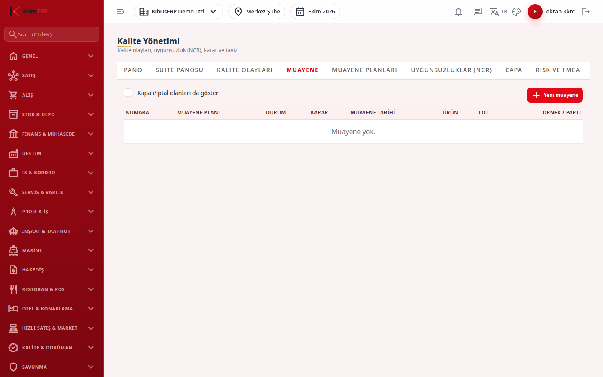Image resolution: width=603 pixels, height=377 pixels.
Task: Change language via the TR translate icon
Action: click(498, 12)
